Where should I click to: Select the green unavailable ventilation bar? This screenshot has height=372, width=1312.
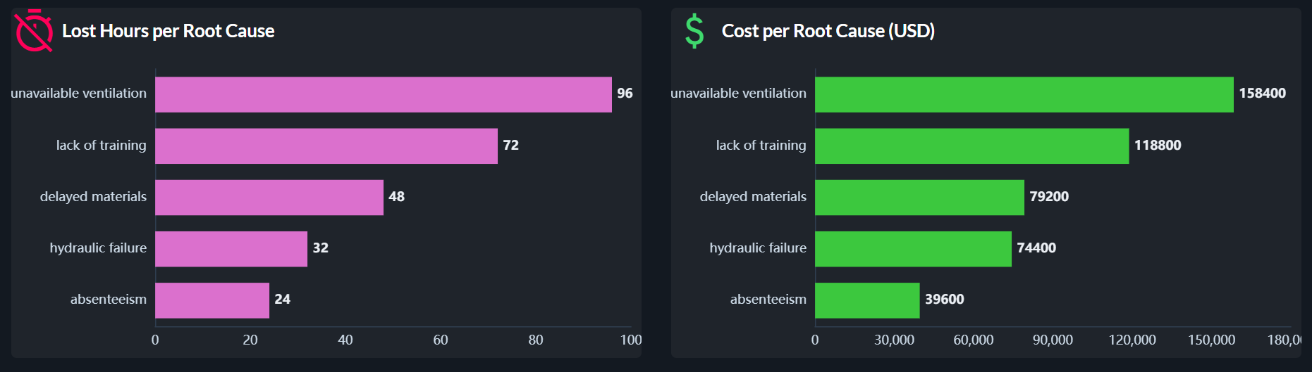[x=1024, y=94]
